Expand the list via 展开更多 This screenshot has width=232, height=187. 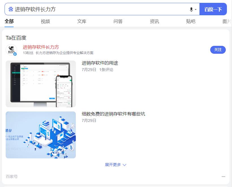coord(115,165)
